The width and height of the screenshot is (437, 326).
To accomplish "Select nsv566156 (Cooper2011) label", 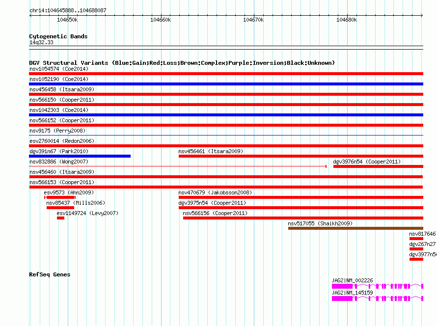I will coord(215,213).
